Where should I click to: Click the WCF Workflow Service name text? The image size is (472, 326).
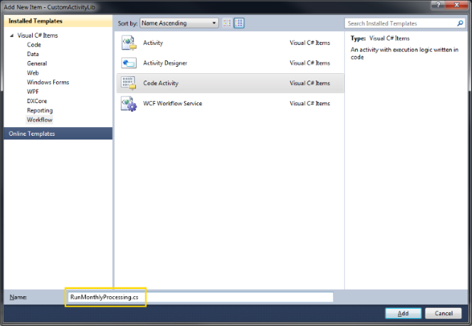click(x=172, y=103)
